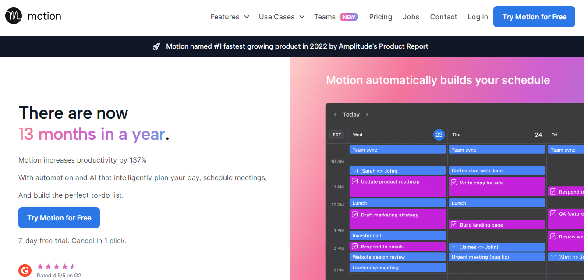The height and width of the screenshot is (280, 584).
Task: Click the Motion logo icon
Action: [x=14, y=16]
